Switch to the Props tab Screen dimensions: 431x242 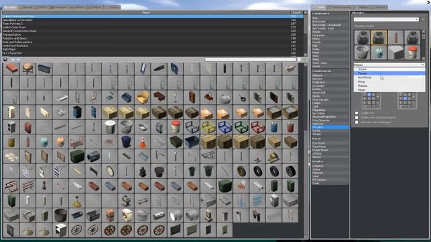(10, 7)
